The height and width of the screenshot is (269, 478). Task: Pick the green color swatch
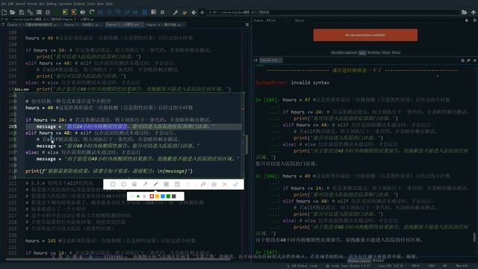168,197
